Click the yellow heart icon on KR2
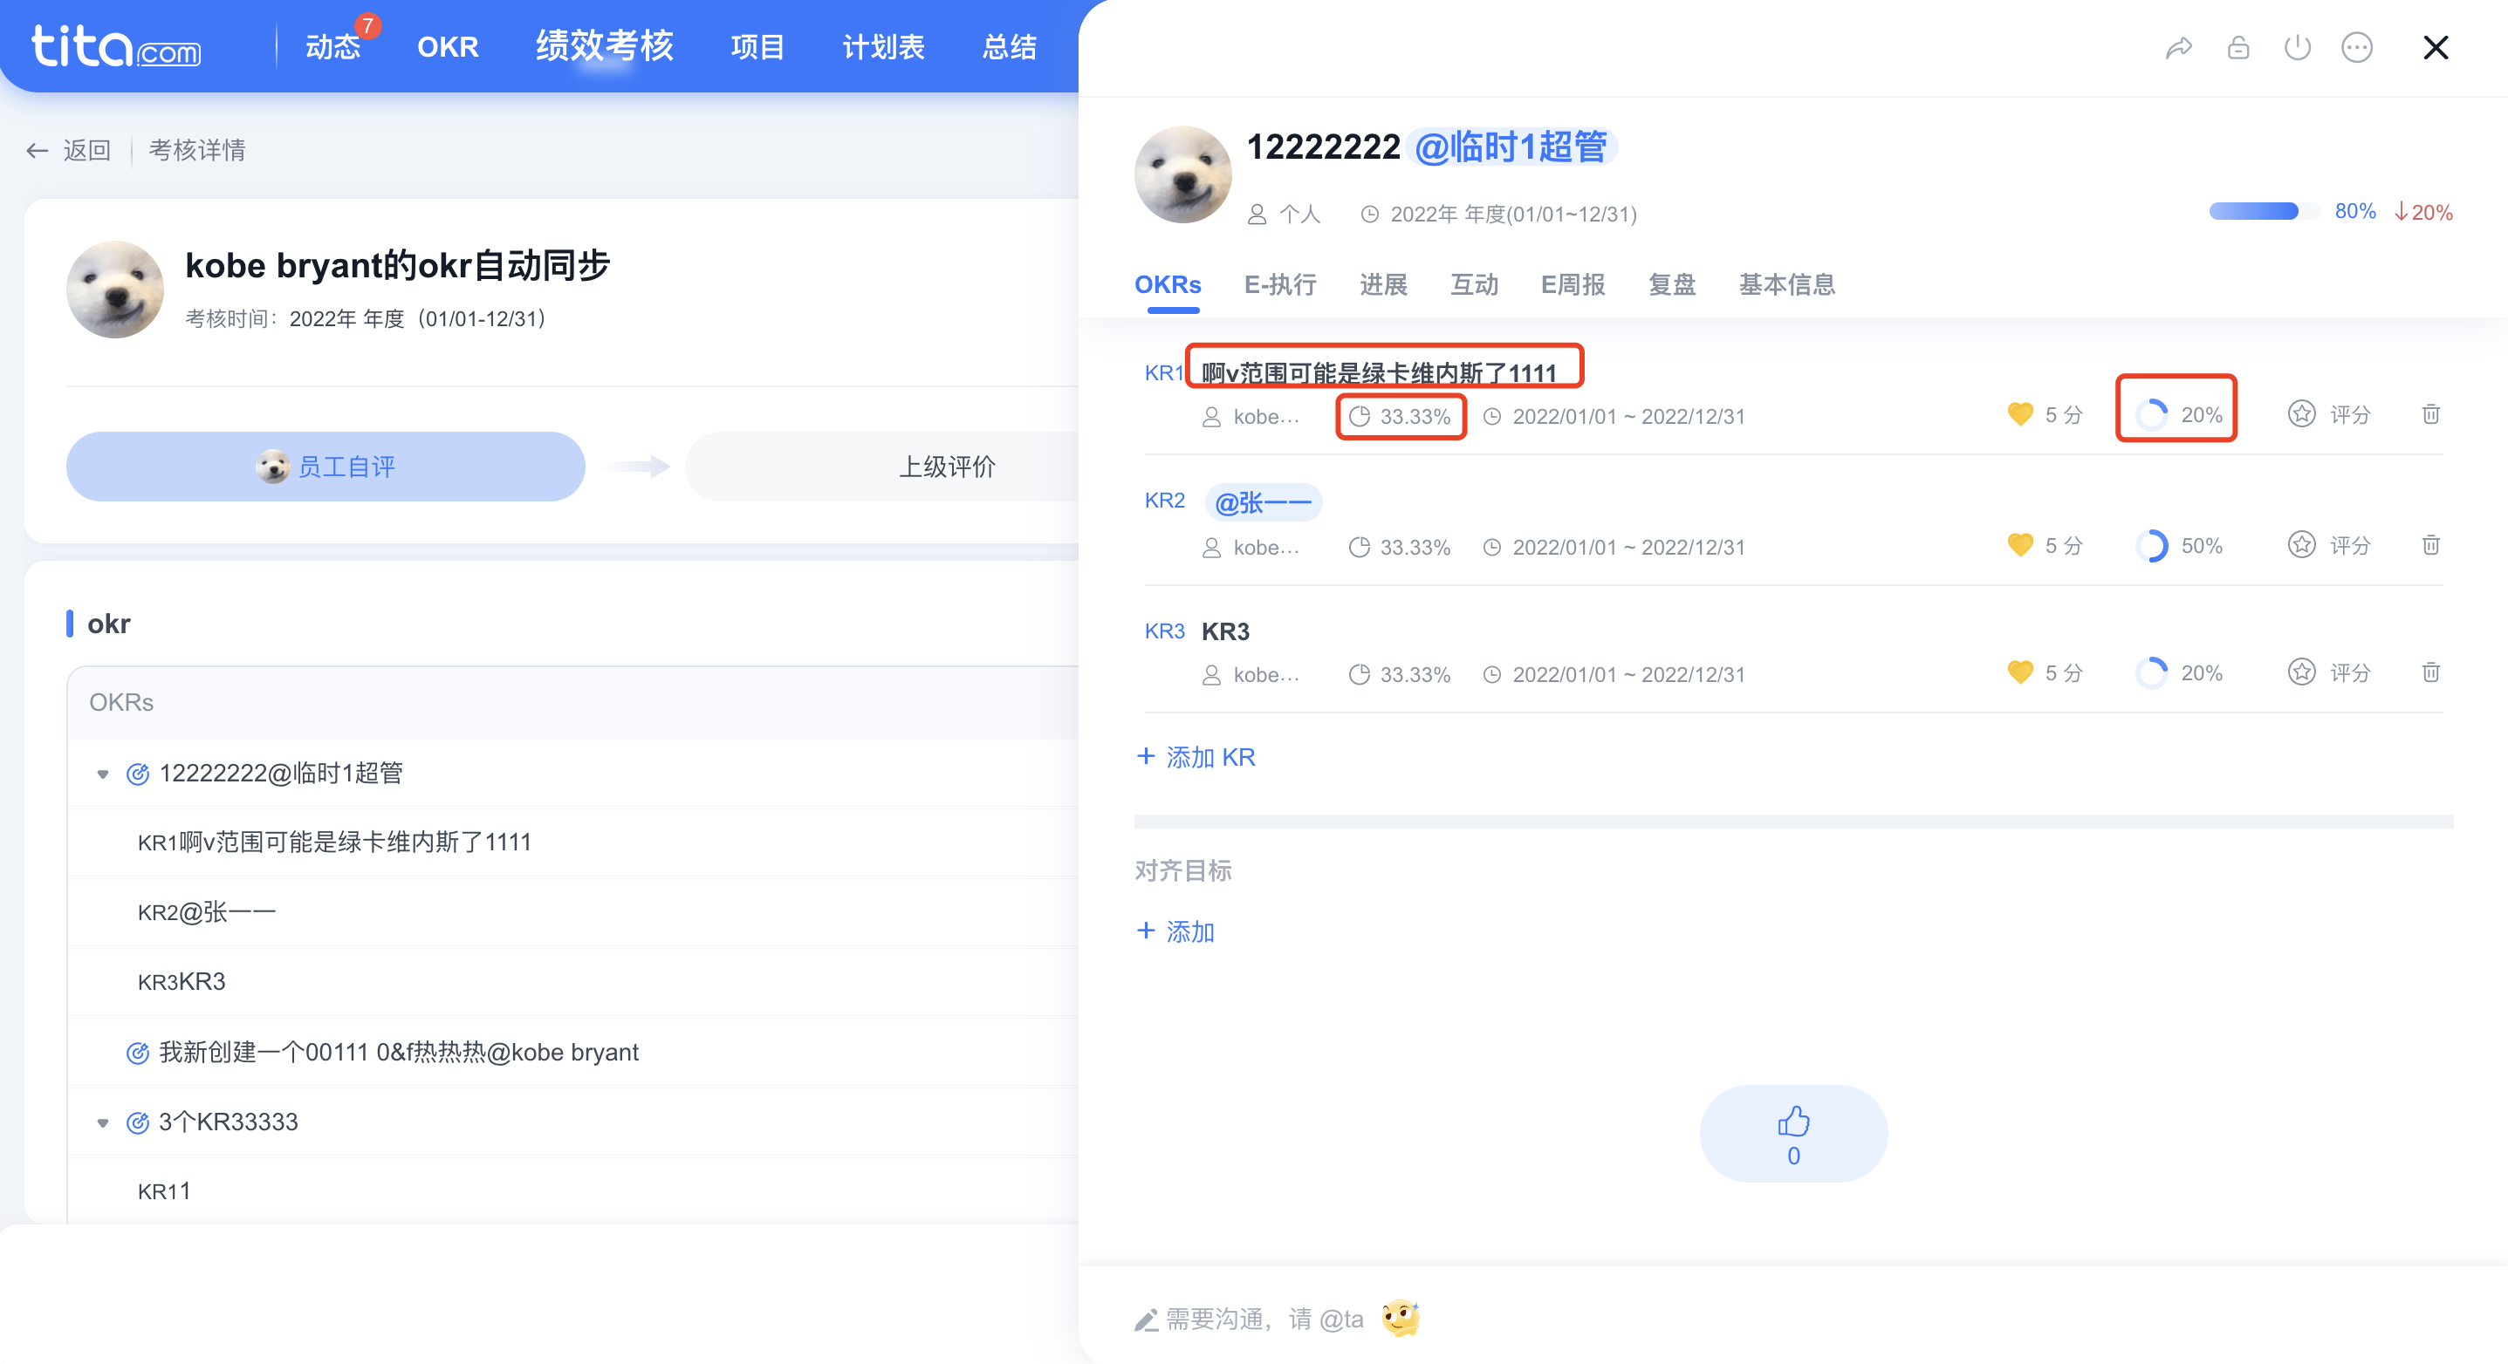This screenshot has height=1364, width=2508. tap(2019, 545)
